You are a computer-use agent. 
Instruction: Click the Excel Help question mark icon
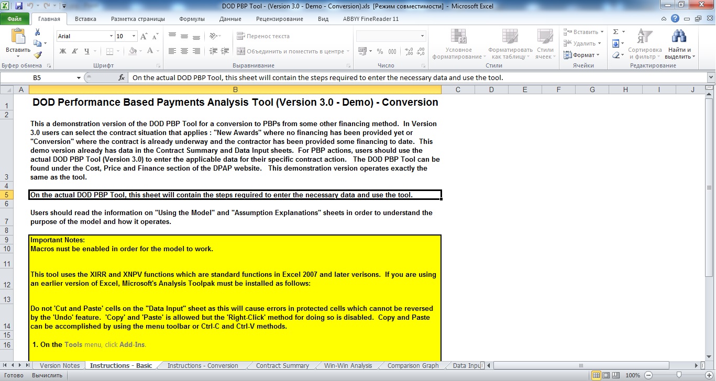[675, 18]
